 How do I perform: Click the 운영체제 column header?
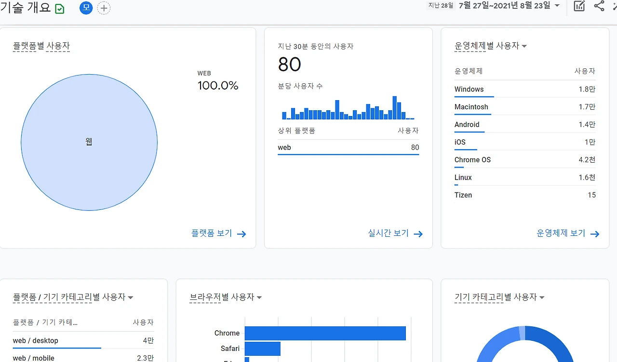[469, 71]
